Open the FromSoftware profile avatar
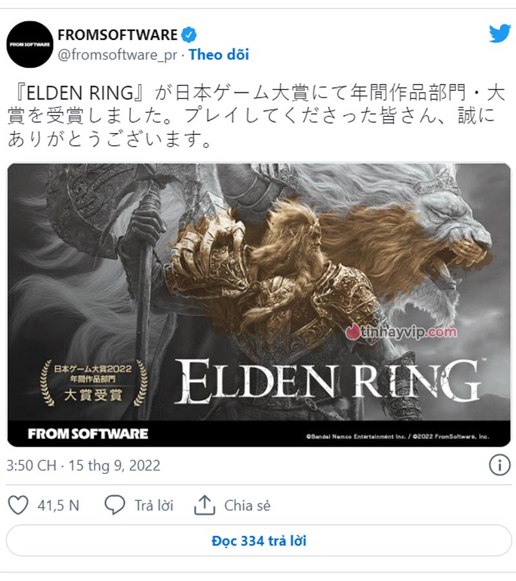 [x=30, y=45]
